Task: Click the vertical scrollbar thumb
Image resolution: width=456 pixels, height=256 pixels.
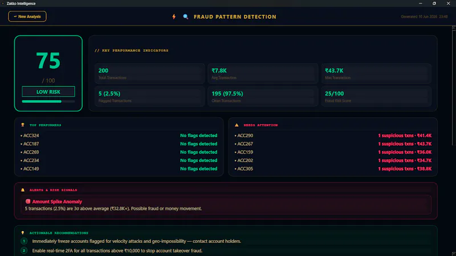Action: 454,87
